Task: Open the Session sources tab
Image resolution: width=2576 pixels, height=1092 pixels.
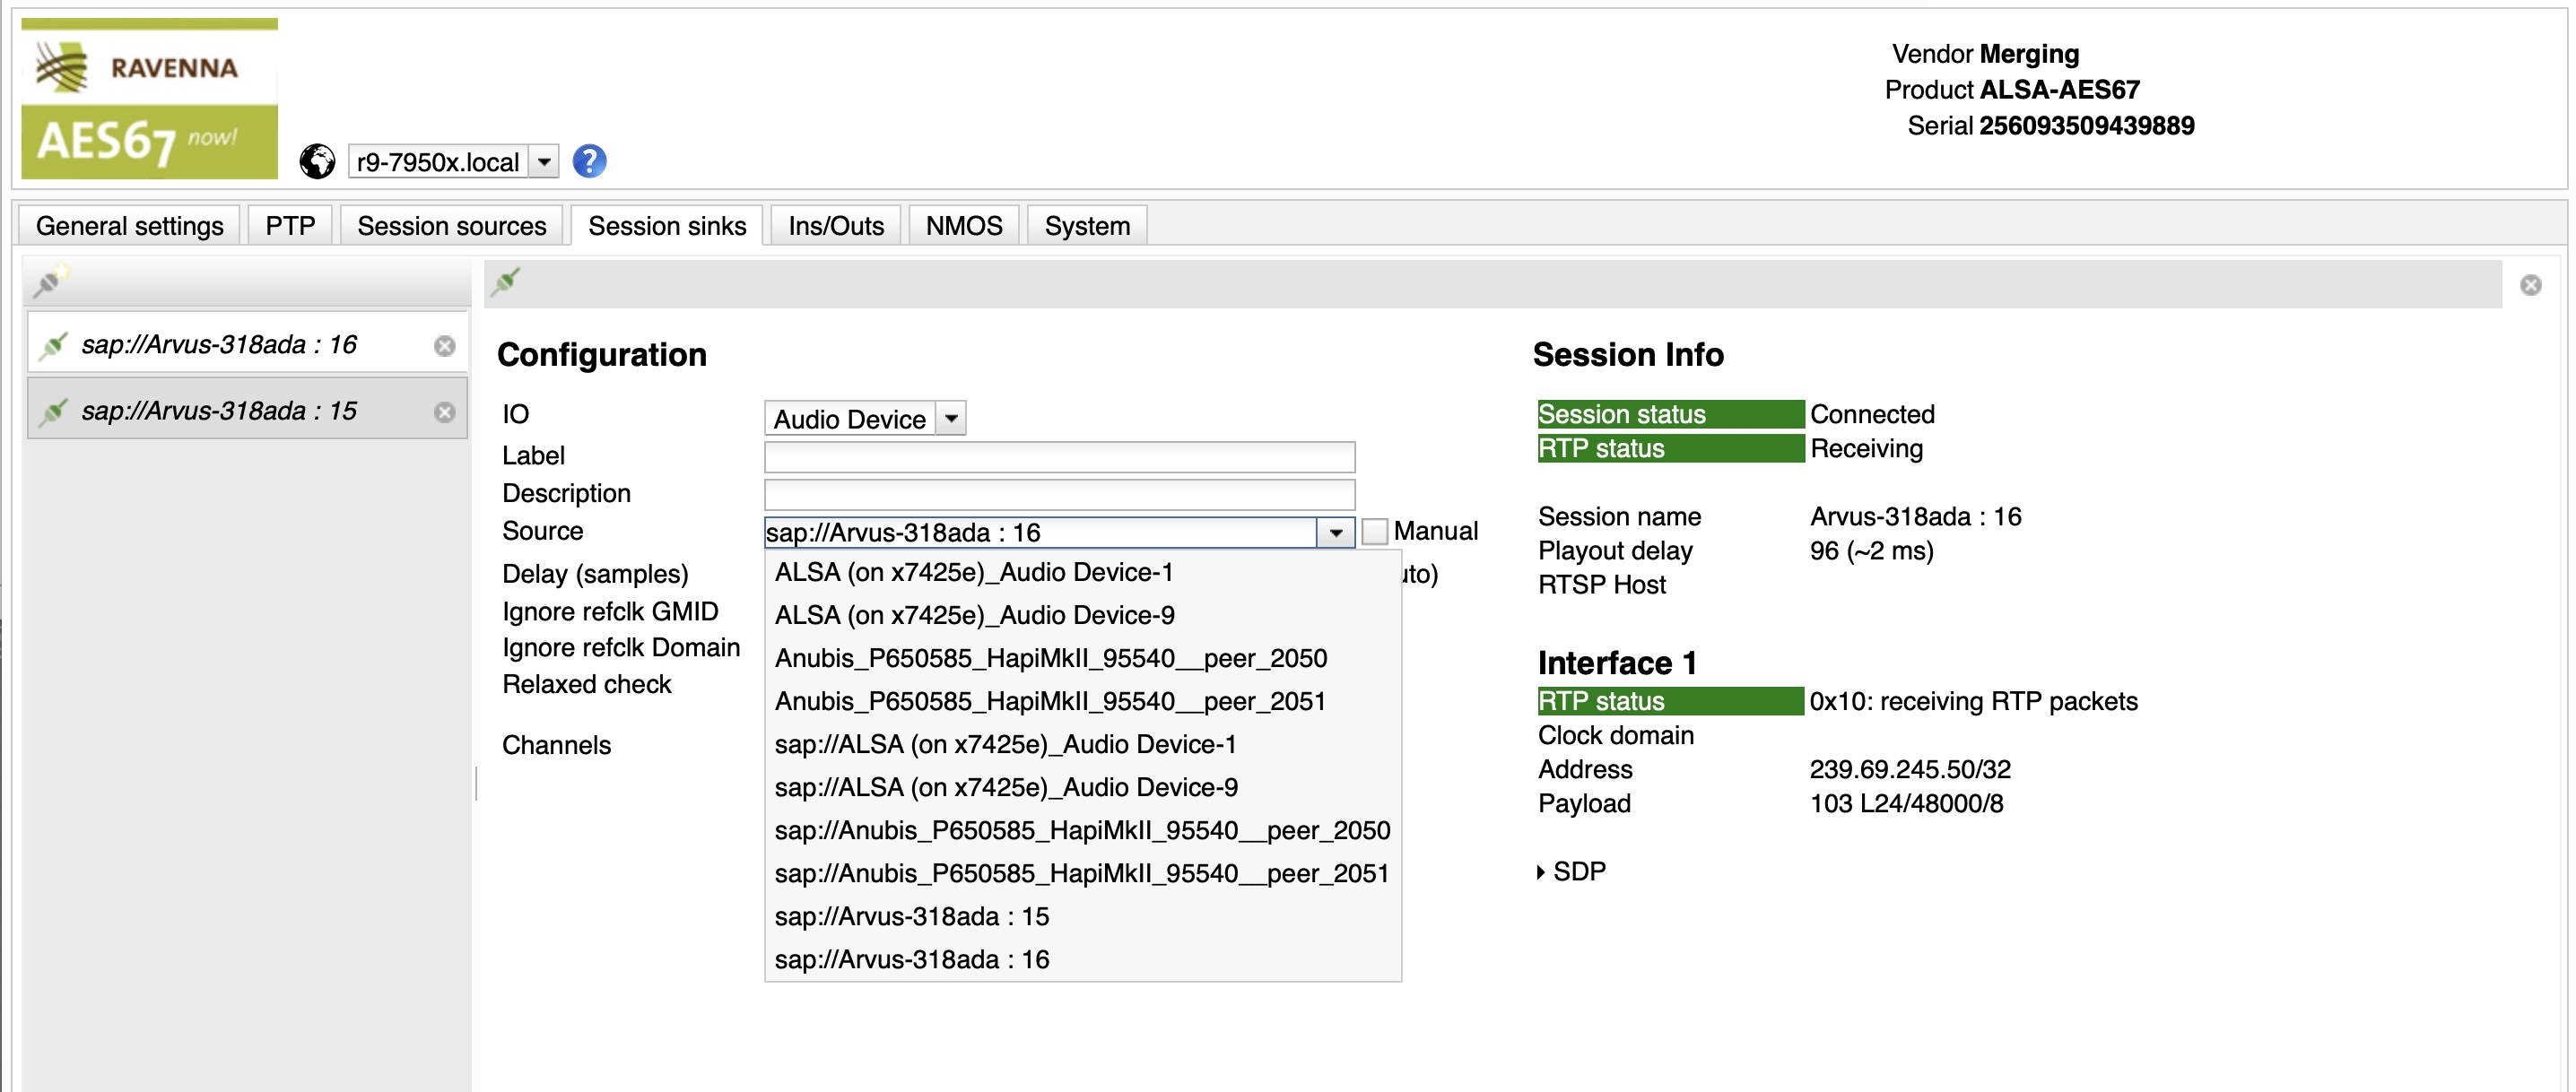Action: coord(451,226)
